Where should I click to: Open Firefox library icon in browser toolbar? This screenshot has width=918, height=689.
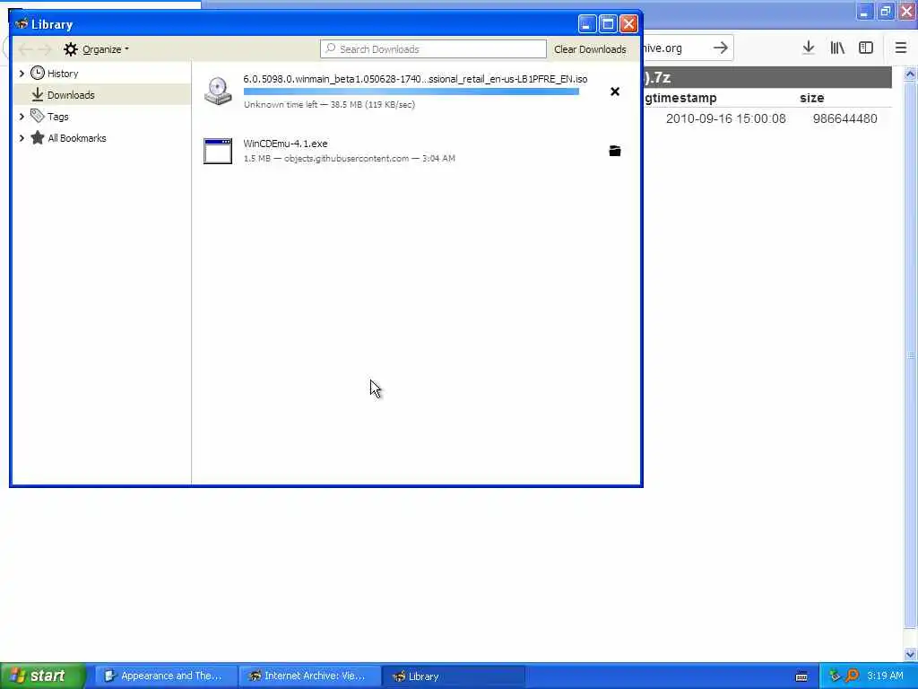pyautogui.click(x=837, y=48)
